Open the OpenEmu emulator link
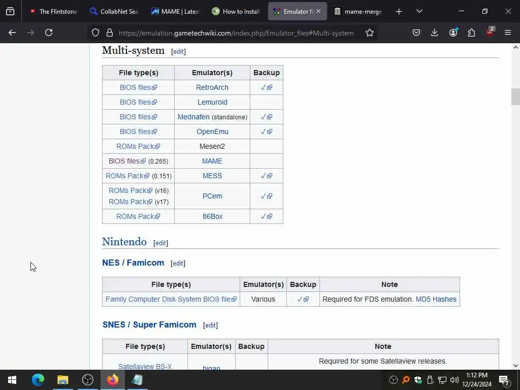Image resolution: width=520 pixels, height=390 pixels. 212,132
